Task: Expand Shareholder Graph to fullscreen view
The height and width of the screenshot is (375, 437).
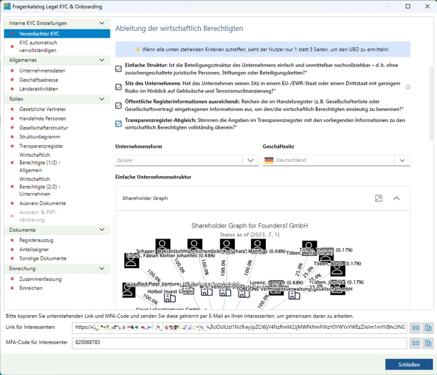Action: (379, 198)
